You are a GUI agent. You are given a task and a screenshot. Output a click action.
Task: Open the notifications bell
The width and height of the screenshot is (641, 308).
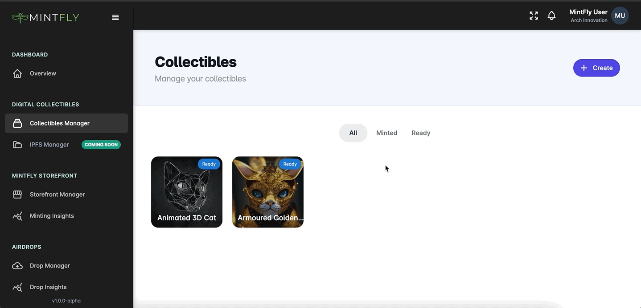(551, 16)
